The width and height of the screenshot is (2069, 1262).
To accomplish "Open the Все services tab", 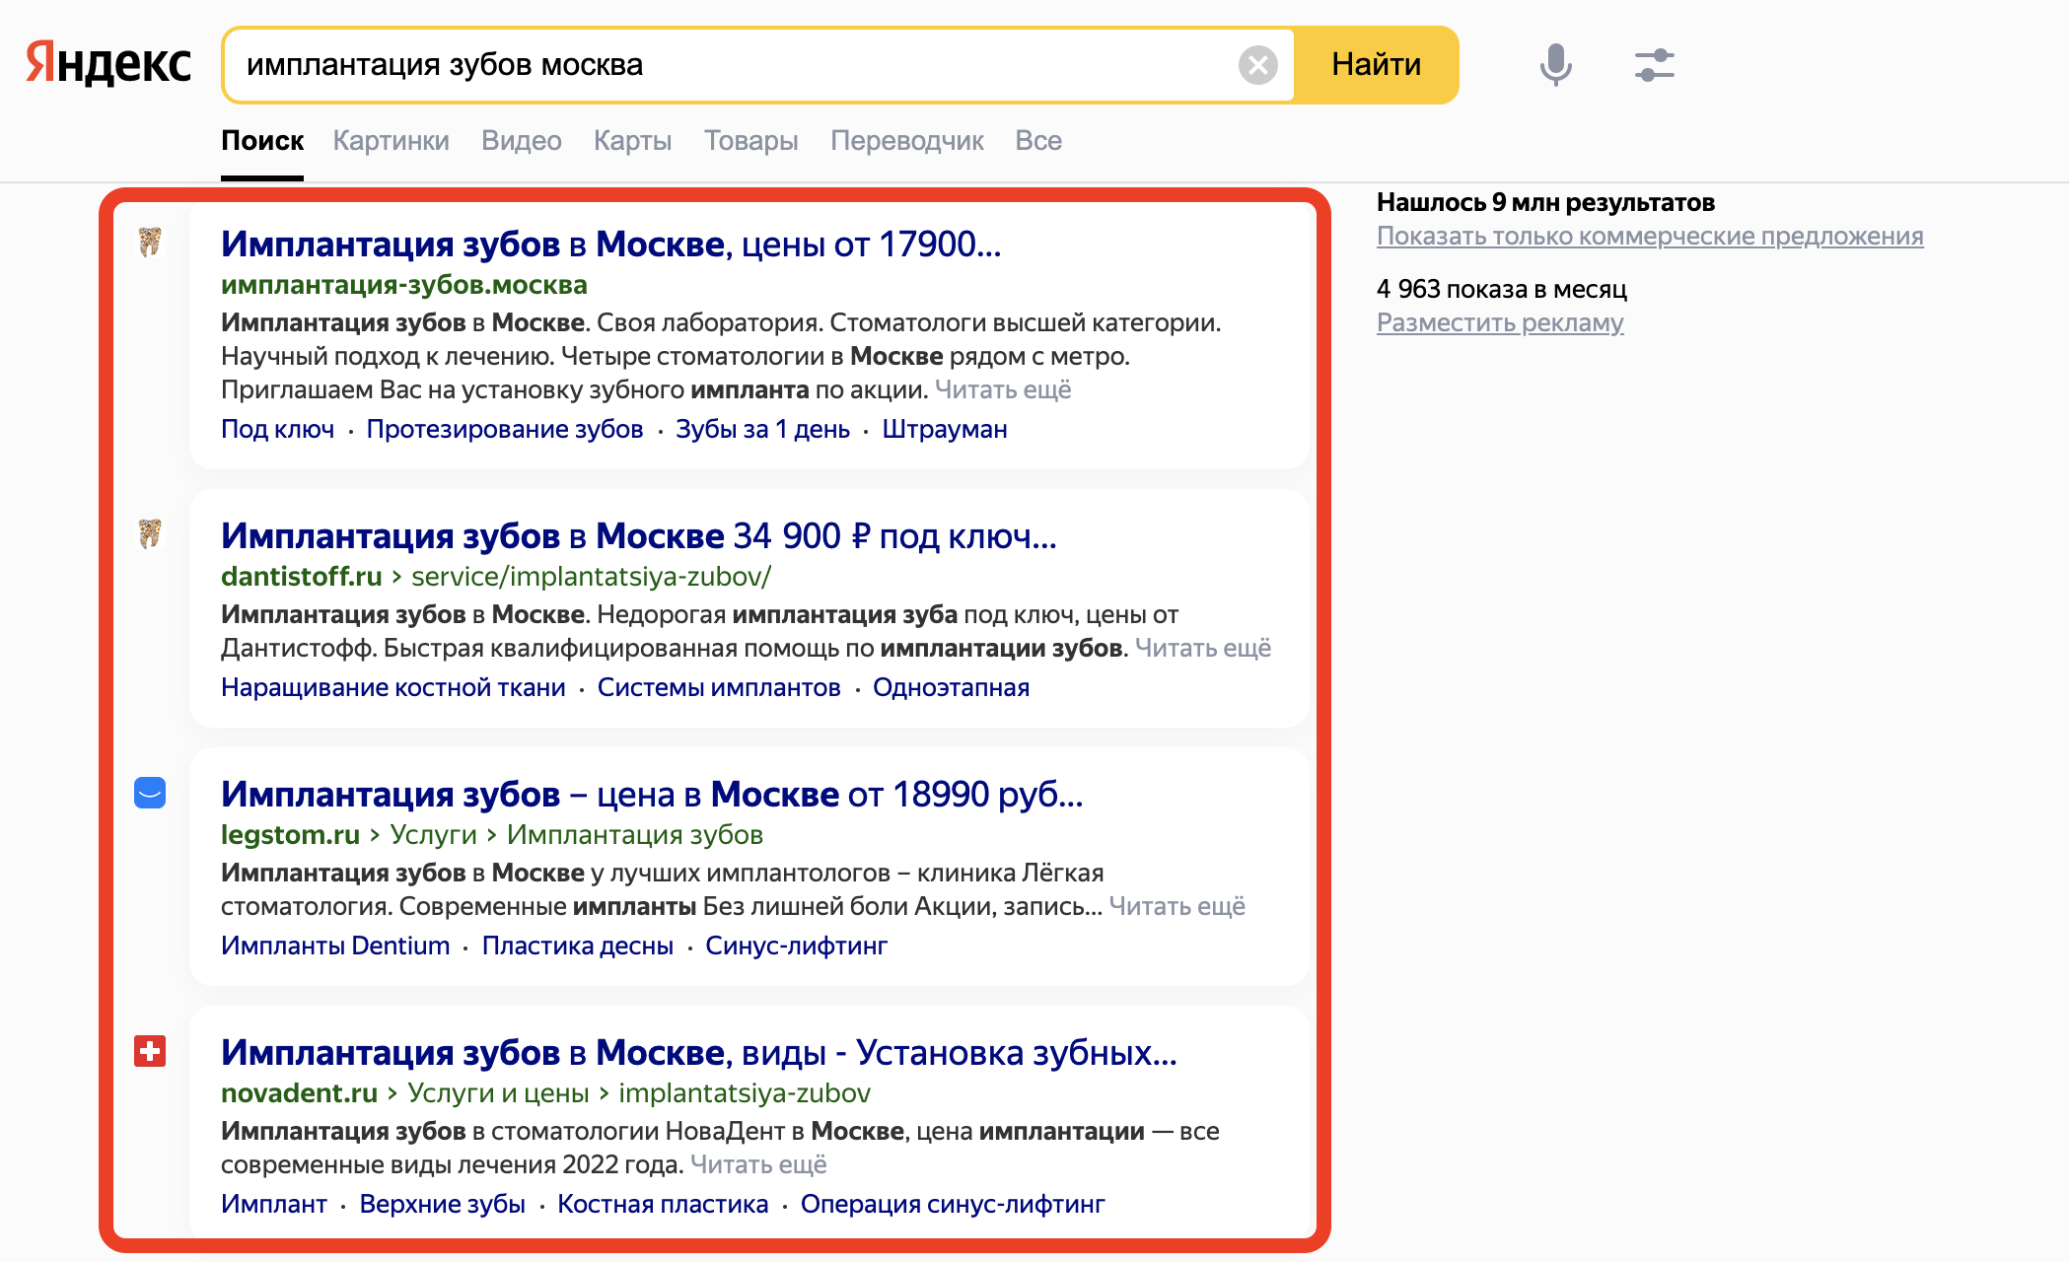I will coord(1038,141).
